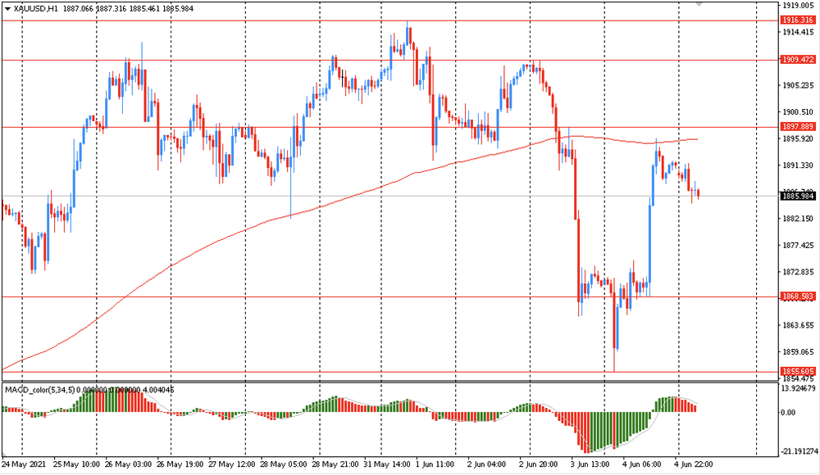
Task: Click the 2 Jun 04:00 time label
Action: 487,464
